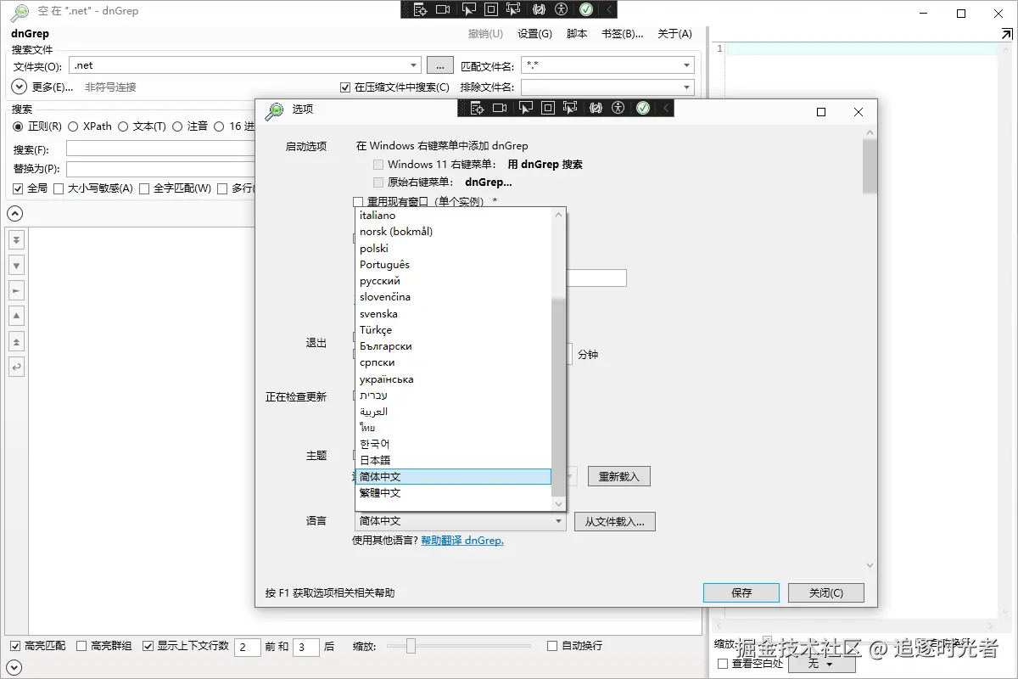This screenshot has height=679, width=1018.
Task: Enable 大小写敏感(A) checkbox
Action: click(59, 188)
